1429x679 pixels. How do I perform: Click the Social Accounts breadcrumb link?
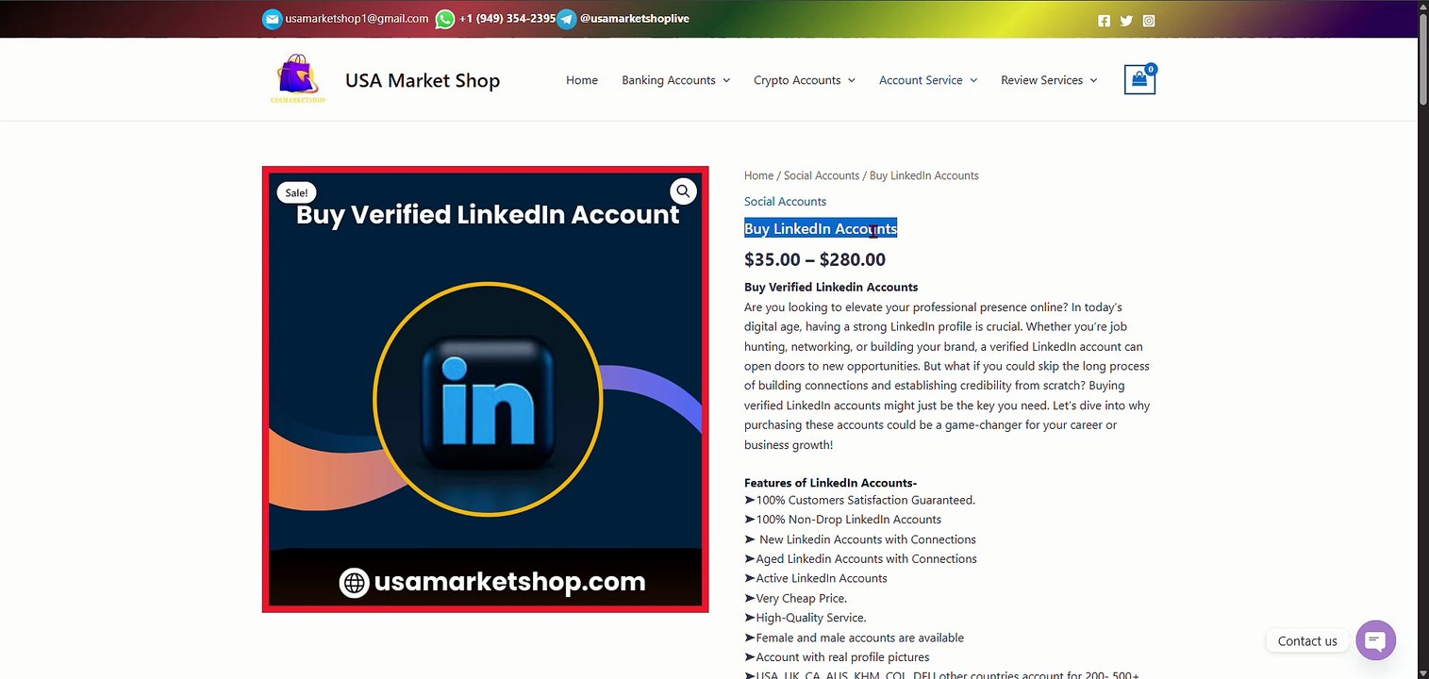[822, 175]
